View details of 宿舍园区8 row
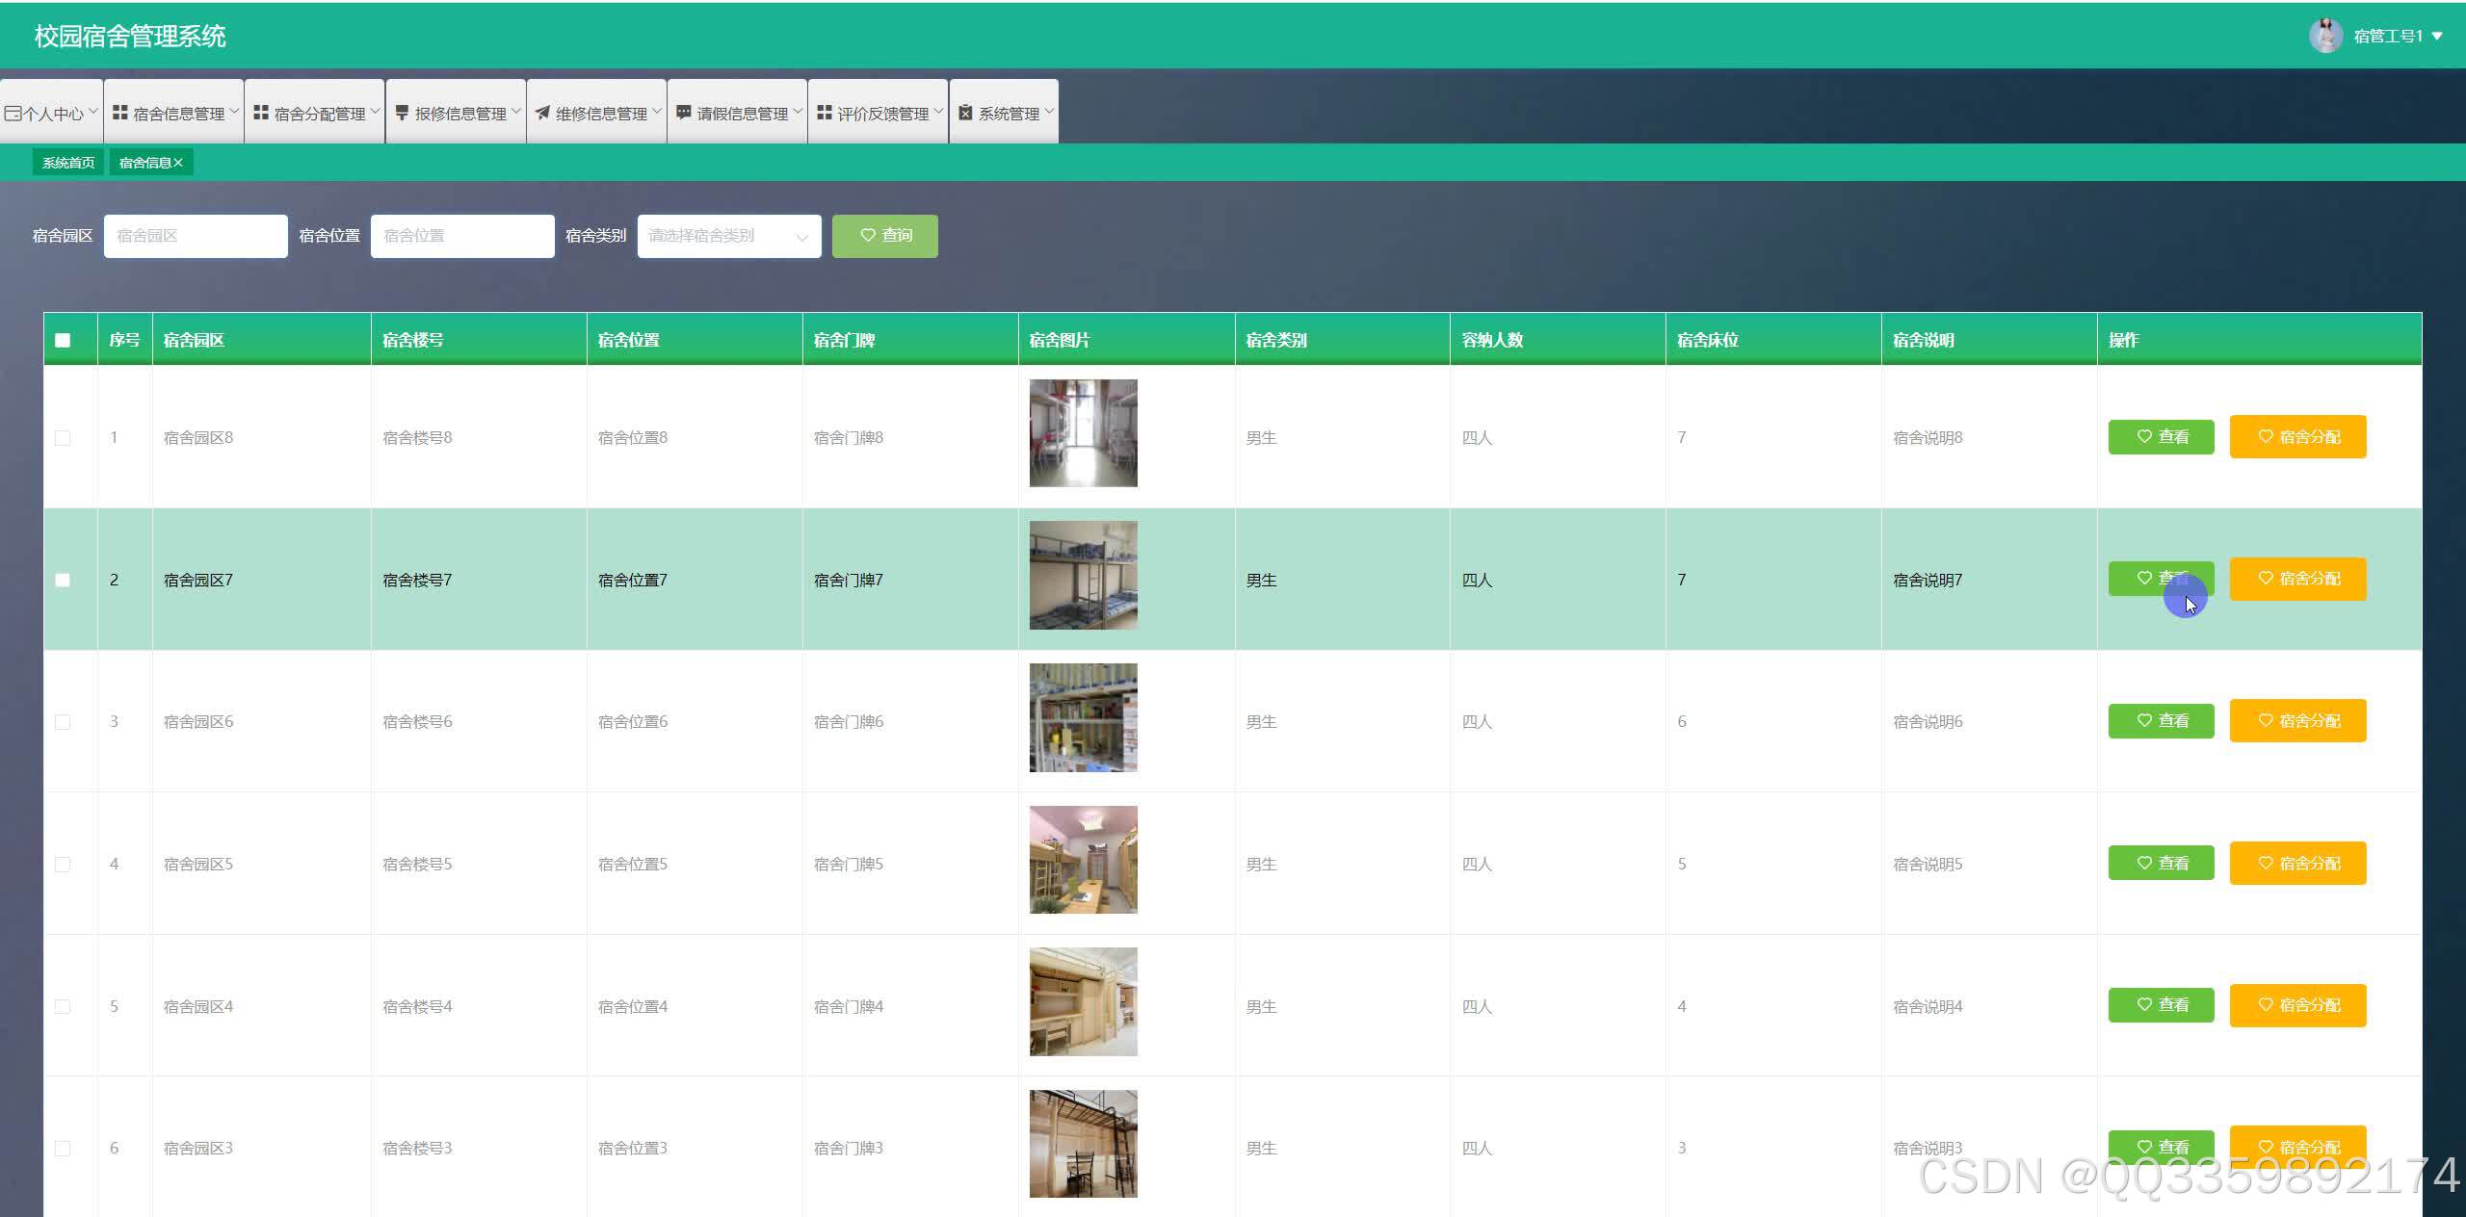Screen dimensions: 2466x1217 pyautogui.click(x=2161, y=437)
